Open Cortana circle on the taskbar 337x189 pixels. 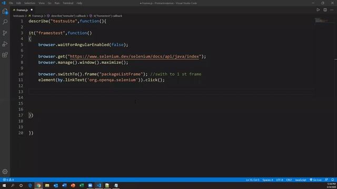pyautogui.click(x=21, y=185)
